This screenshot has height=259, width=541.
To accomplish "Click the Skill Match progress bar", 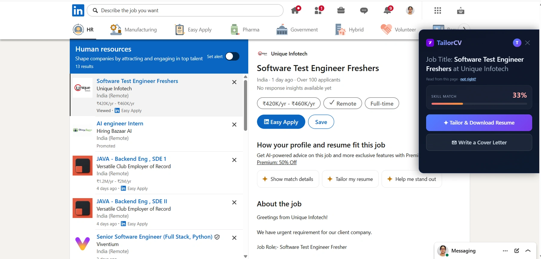I will [479, 104].
